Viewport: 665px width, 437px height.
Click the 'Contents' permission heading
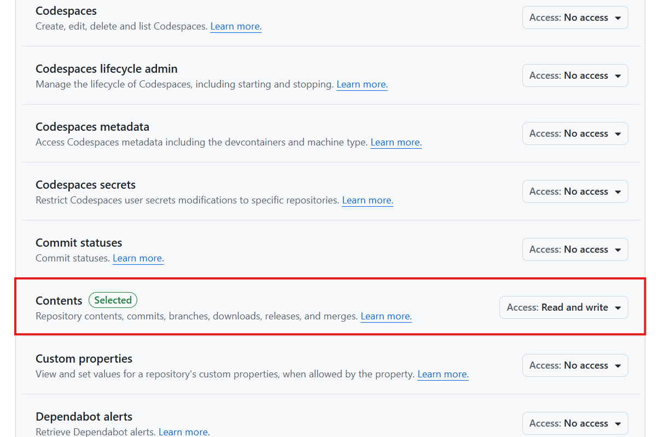point(59,300)
